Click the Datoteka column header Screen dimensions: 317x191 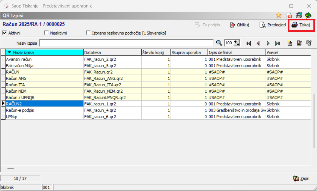click(x=112, y=52)
